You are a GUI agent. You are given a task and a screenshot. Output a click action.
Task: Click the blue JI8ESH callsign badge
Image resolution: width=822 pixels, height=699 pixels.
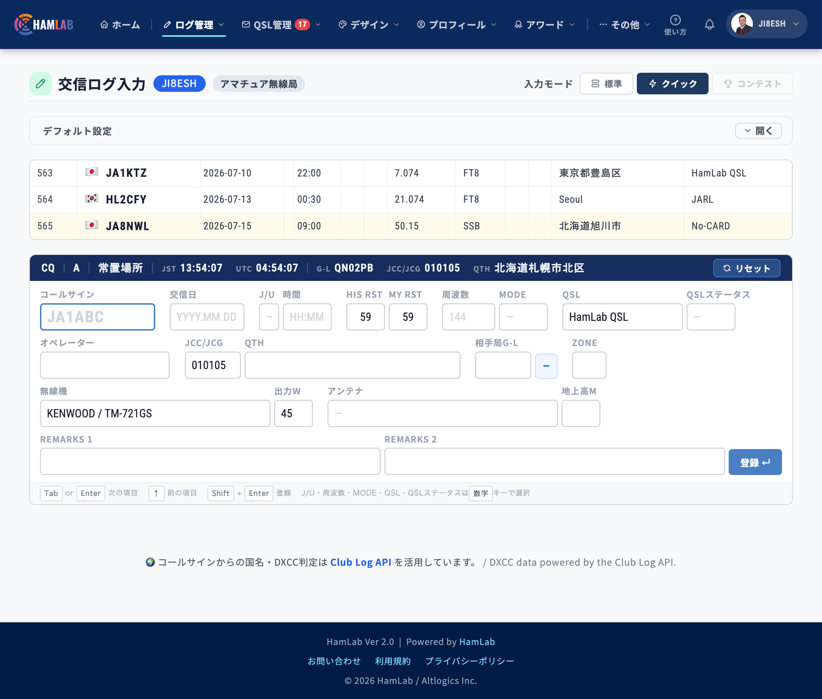[x=179, y=83]
